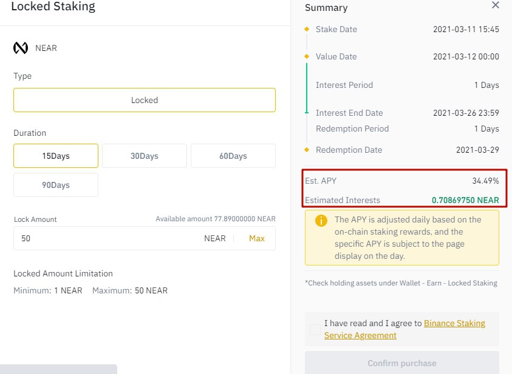Pick the 90Days duration option
Image resolution: width=512 pixels, height=374 pixels.
(x=56, y=185)
